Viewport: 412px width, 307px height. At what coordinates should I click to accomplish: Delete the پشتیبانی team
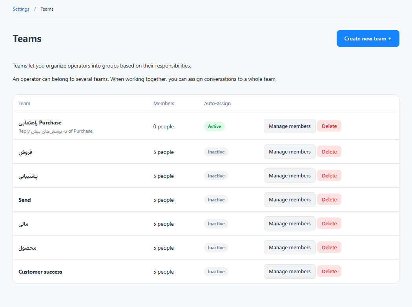click(x=329, y=175)
